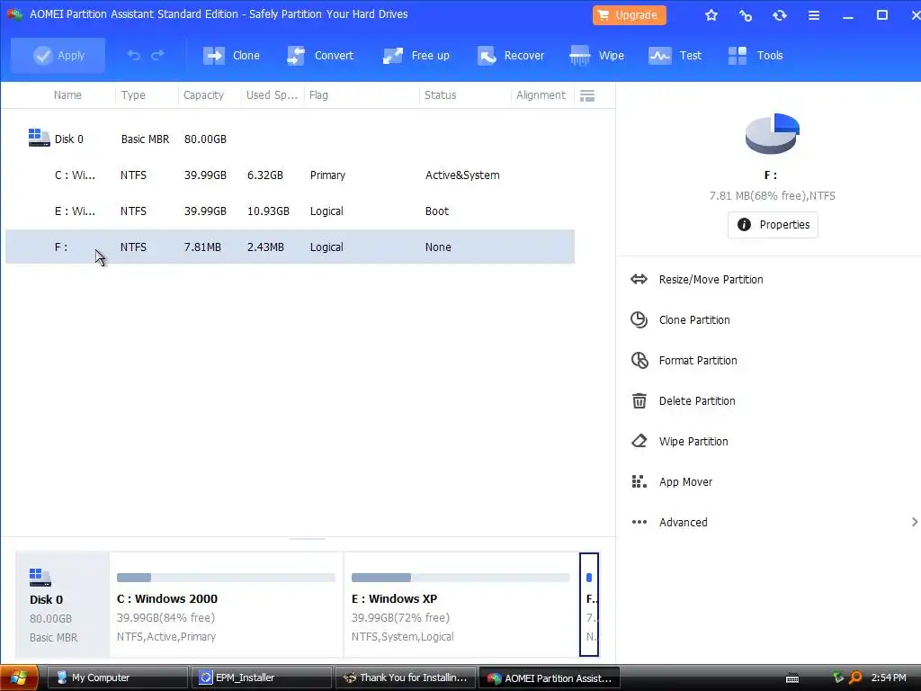The height and width of the screenshot is (691, 921).
Task: Click the Status column header
Action: (440, 95)
